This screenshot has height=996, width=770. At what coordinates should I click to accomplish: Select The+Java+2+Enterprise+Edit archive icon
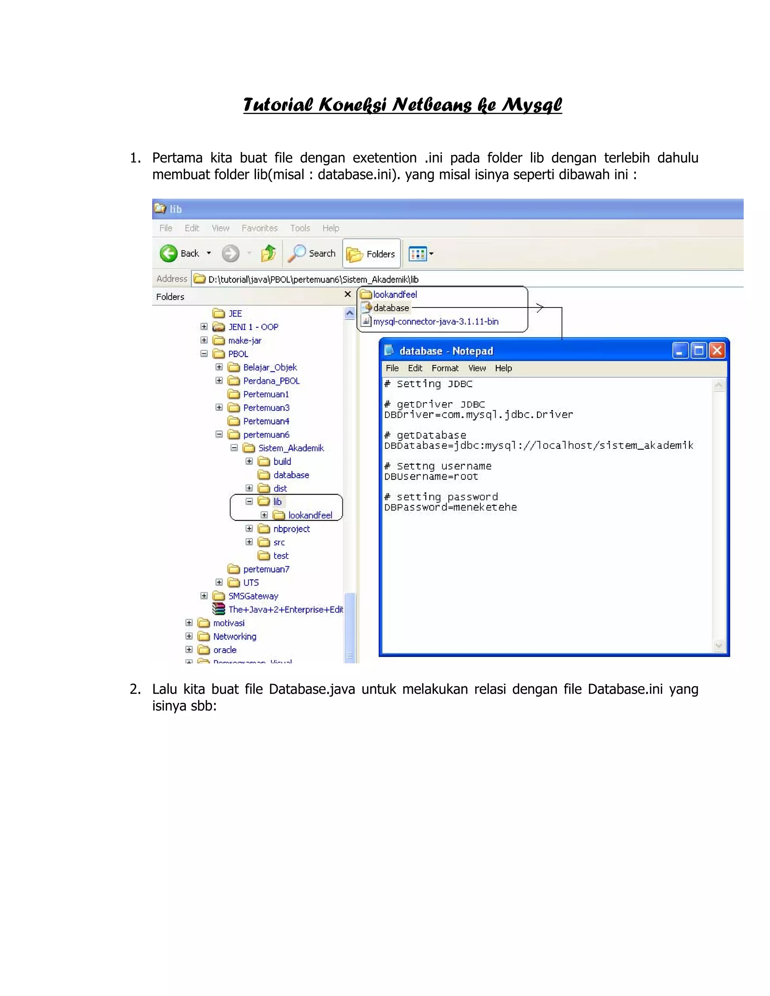click(x=219, y=609)
